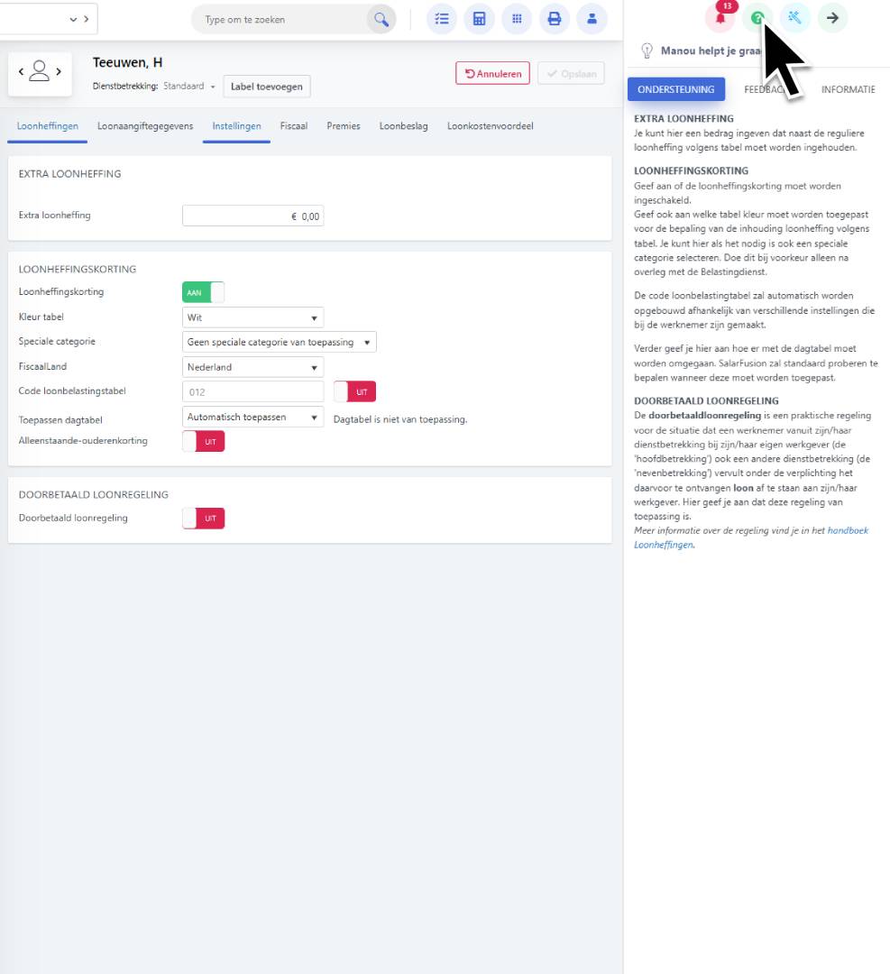
Task: Open notifications bell with 13 badge
Action: 720,17
